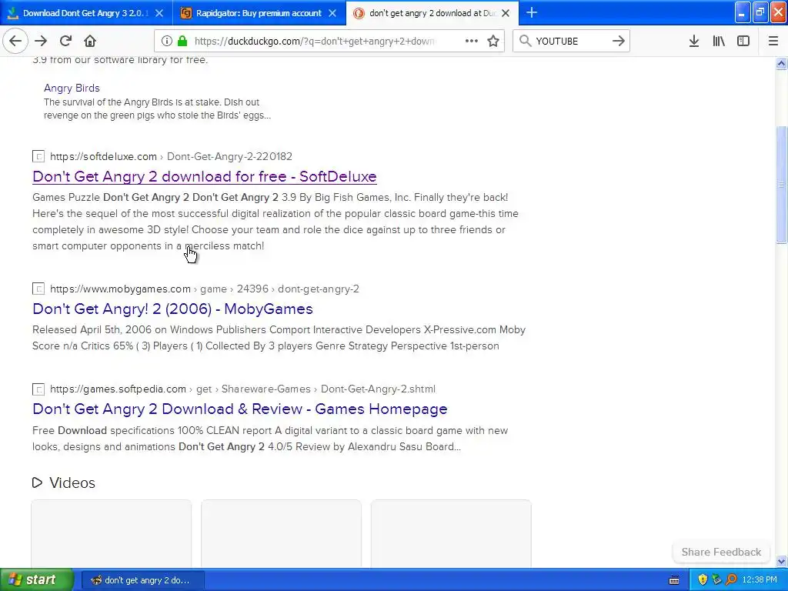Click the taskbar clock 12:38 PM
Viewport: 788px width, 591px height.
(760, 580)
